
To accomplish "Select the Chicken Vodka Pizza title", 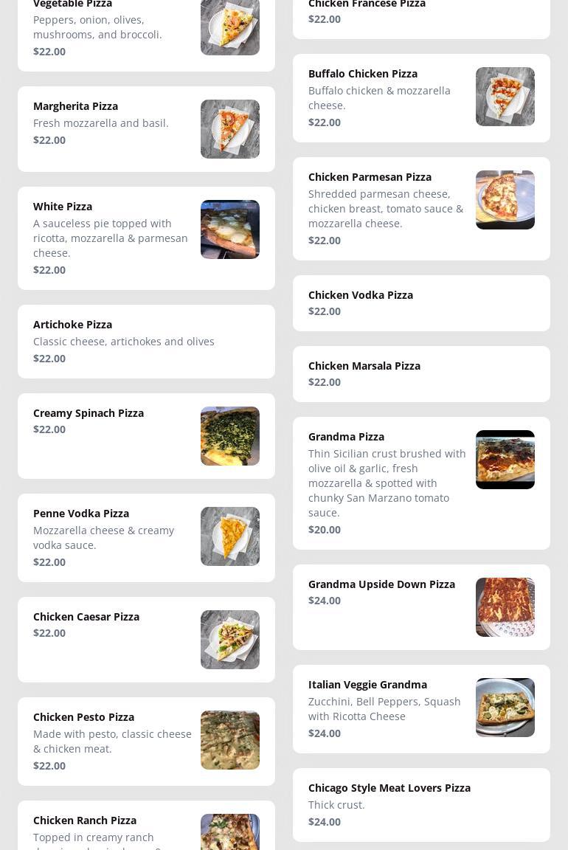I will click(361, 295).
